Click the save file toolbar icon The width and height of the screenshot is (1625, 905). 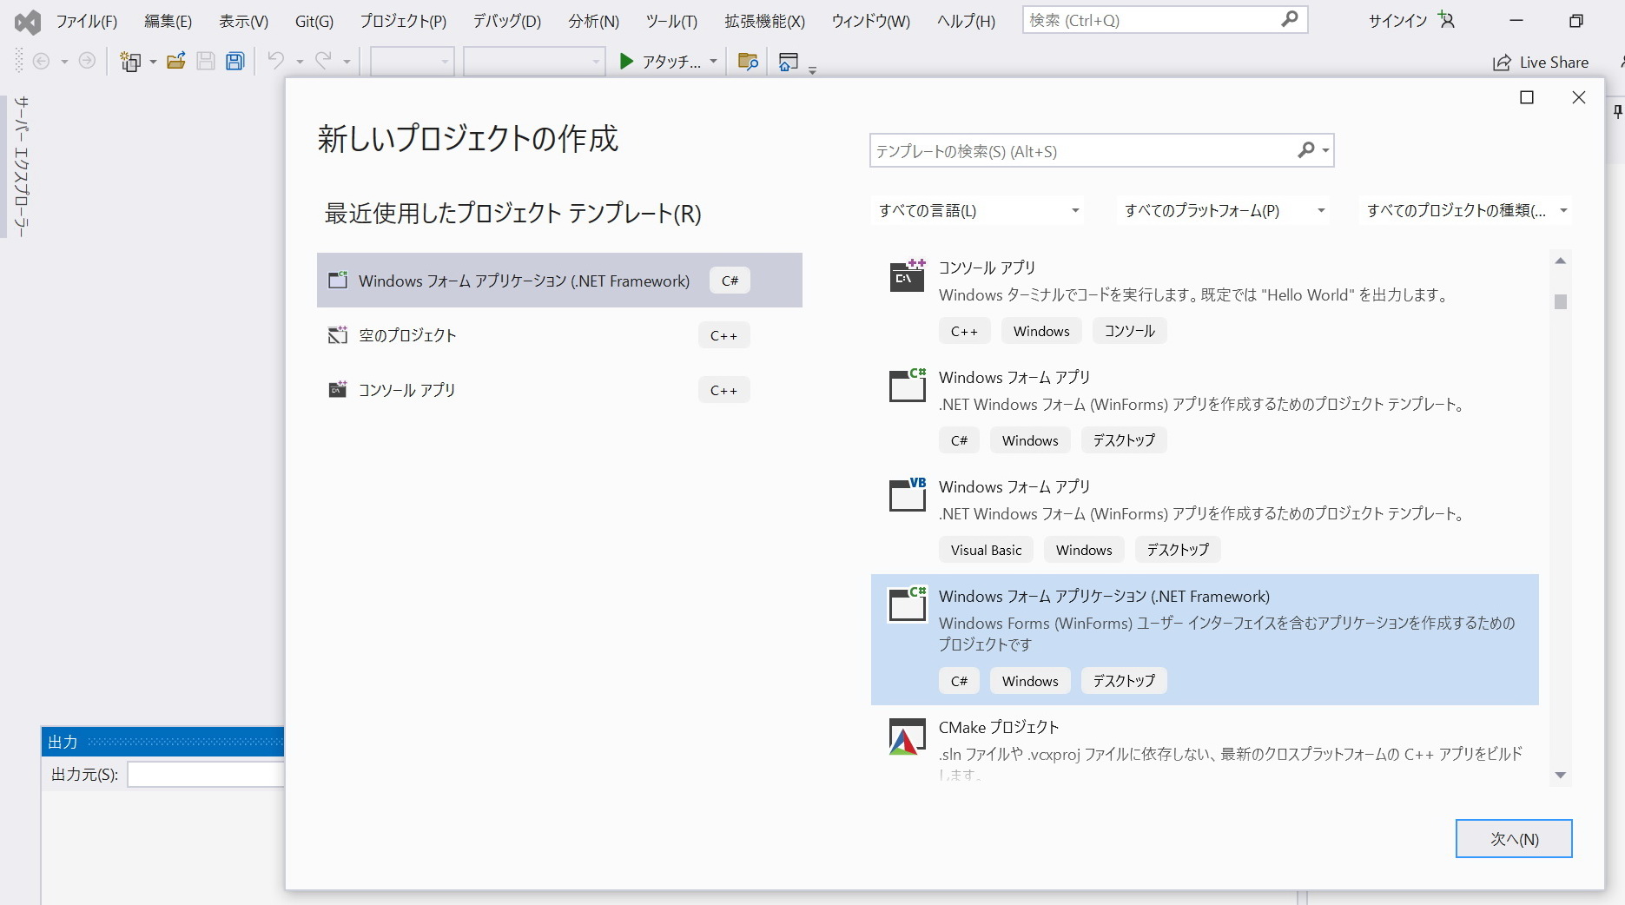tap(206, 61)
